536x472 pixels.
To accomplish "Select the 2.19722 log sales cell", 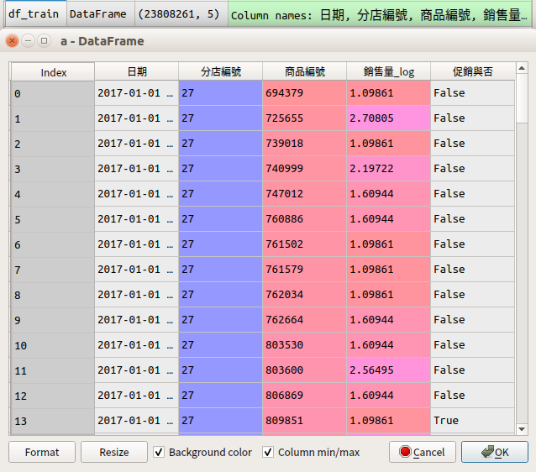I will click(389, 169).
